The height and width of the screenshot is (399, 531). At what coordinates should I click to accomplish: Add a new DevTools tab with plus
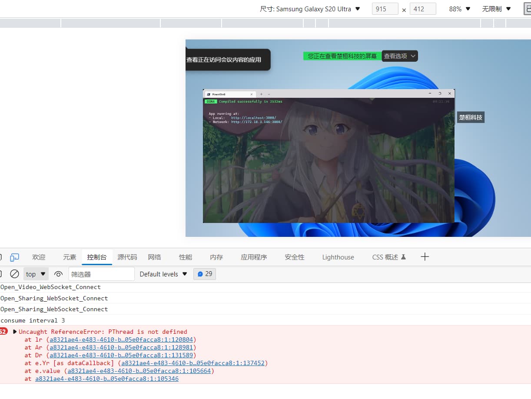tap(425, 257)
